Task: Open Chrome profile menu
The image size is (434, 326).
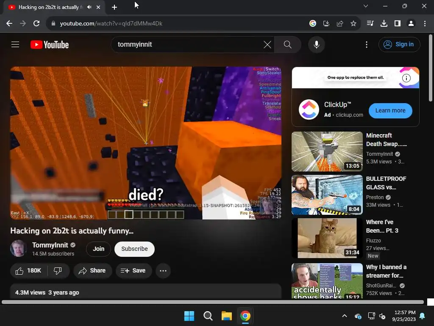Action: [x=411, y=24]
